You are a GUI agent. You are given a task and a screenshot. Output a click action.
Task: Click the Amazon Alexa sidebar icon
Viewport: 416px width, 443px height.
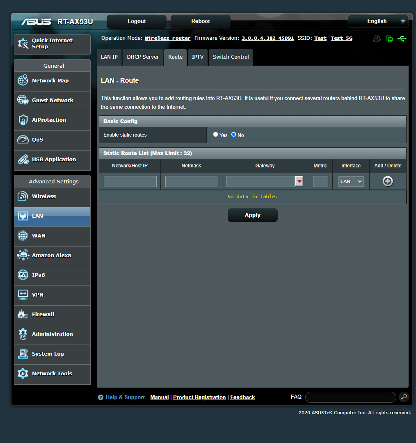click(23, 255)
